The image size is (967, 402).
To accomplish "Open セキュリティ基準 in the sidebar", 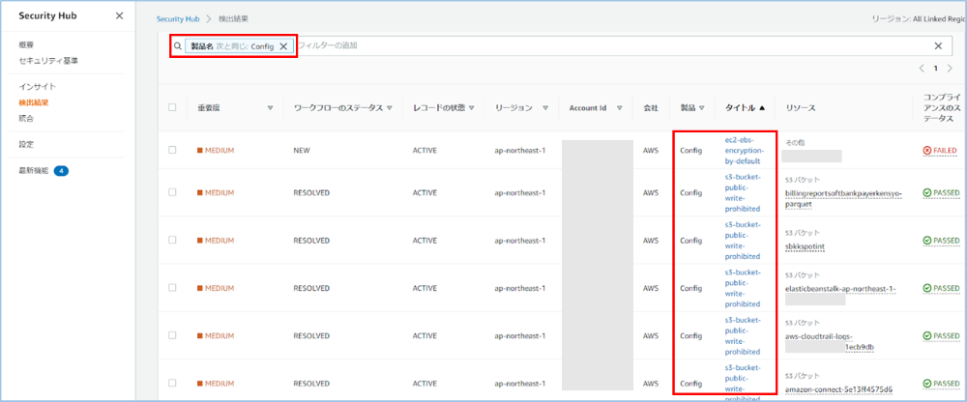I will tap(48, 61).
